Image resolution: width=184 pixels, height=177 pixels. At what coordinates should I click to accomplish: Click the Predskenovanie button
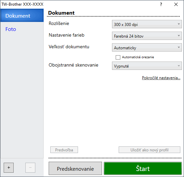75,168
